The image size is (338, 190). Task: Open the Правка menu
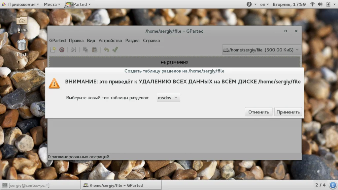point(76,41)
